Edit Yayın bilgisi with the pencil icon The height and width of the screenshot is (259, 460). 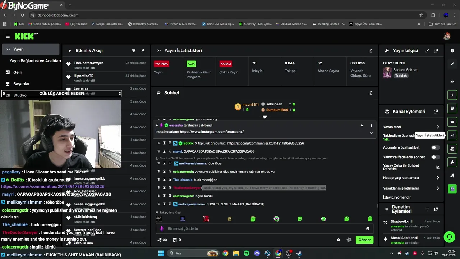(x=427, y=51)
